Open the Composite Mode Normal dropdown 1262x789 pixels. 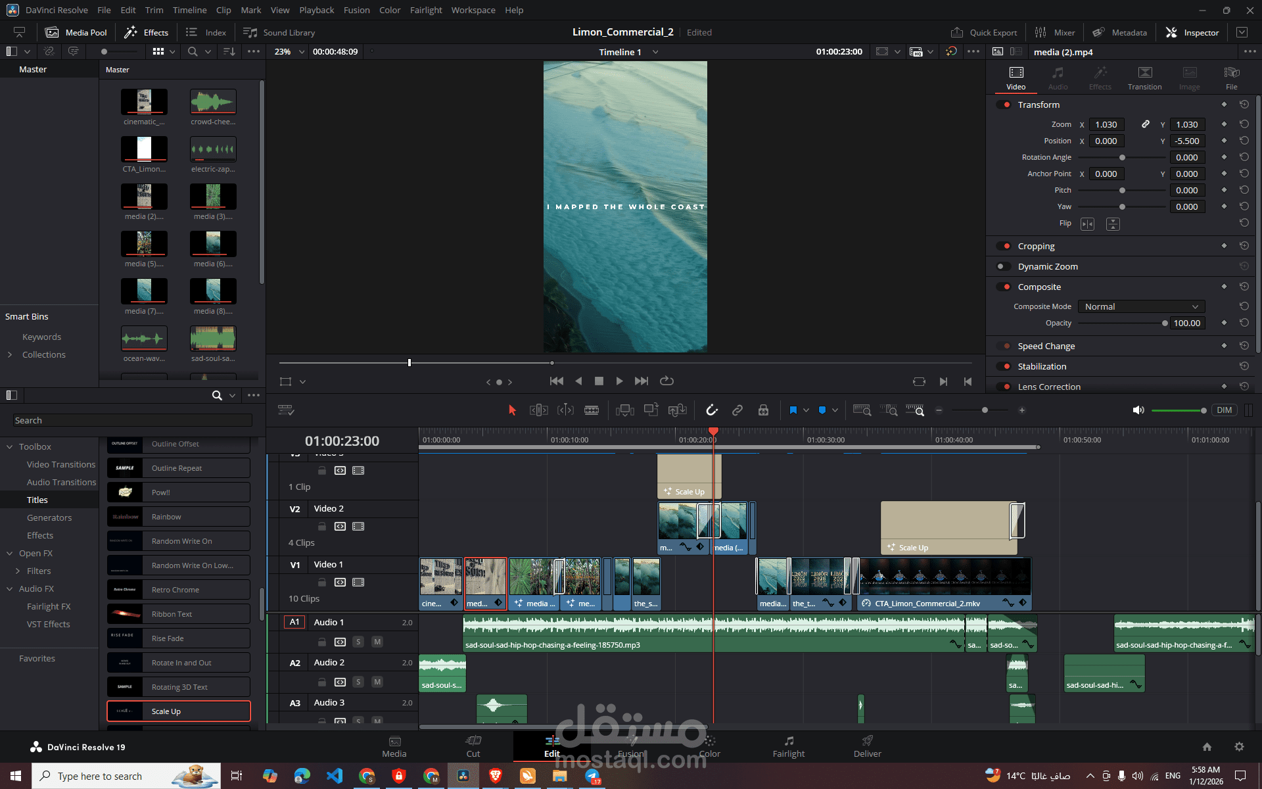coord(1141,306)
